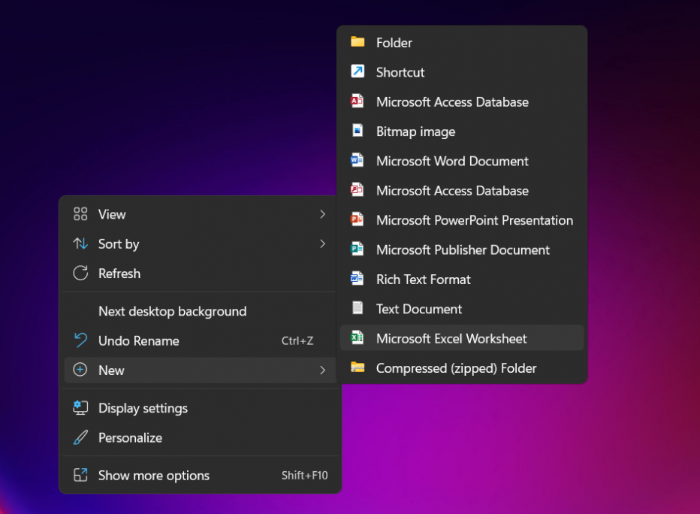Click the Microsoft Publisher Document icon
Image resolution: width=700 pixels, height=514 pixels.
click(358, 249)
